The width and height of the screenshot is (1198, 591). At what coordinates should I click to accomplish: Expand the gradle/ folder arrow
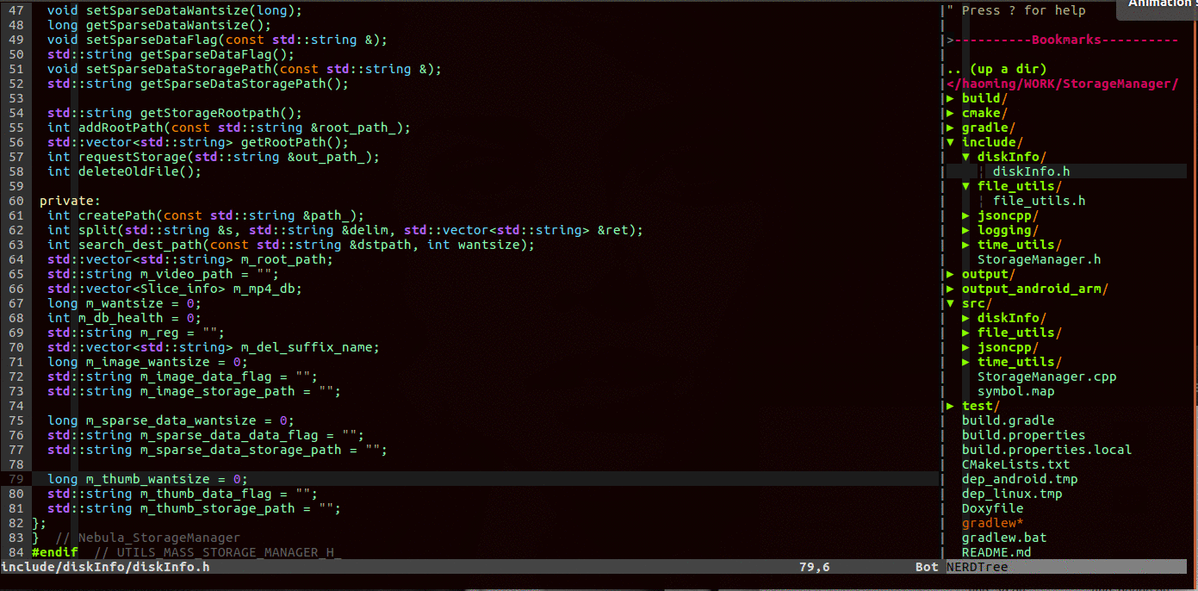click(x=951, y=128)
